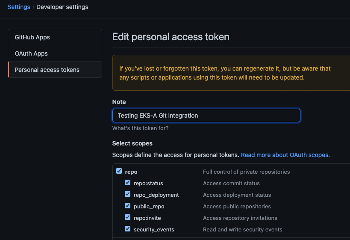Uncheck the repo:status checkbox
Image resolution: width=350 pixels, height=240 pixels.
(x=128, y=183)
